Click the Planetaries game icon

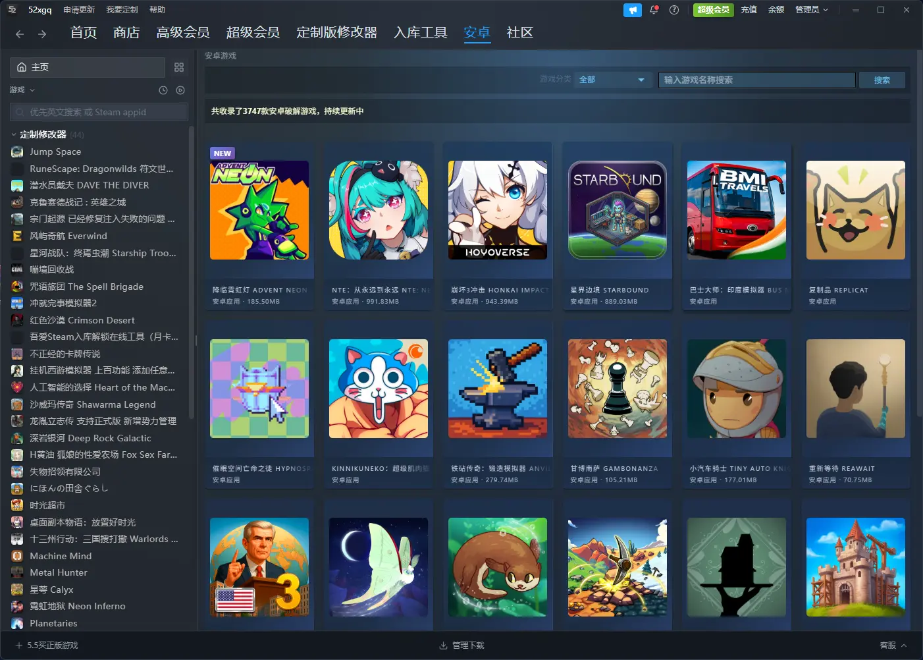pyautogui.click(x=17, y=623)
